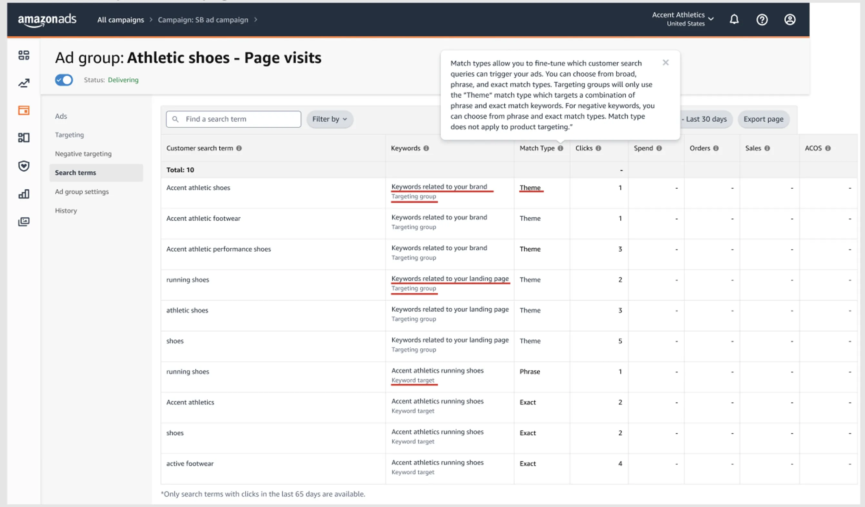Image resolution: width=865 pixels, height=507 pixels.
Task: Click the magnifier icon in search box
Action: 175,119
